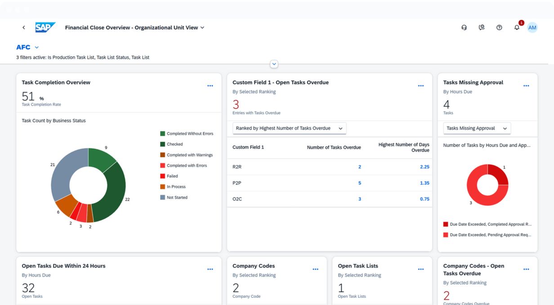Open Task Completion Overview more options
554x305 pixels.
click(x=210, y=86)
